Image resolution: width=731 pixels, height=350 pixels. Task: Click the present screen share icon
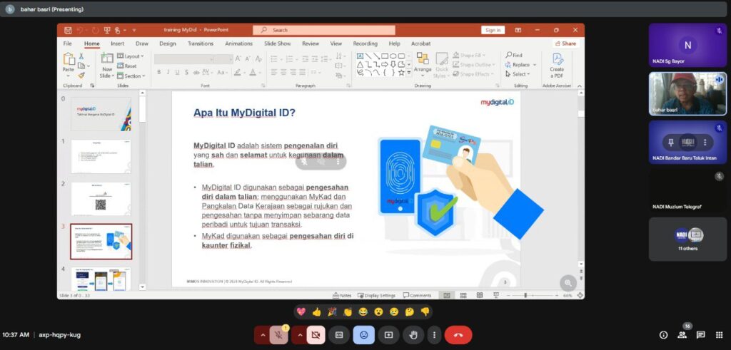[x=388, y=335]
